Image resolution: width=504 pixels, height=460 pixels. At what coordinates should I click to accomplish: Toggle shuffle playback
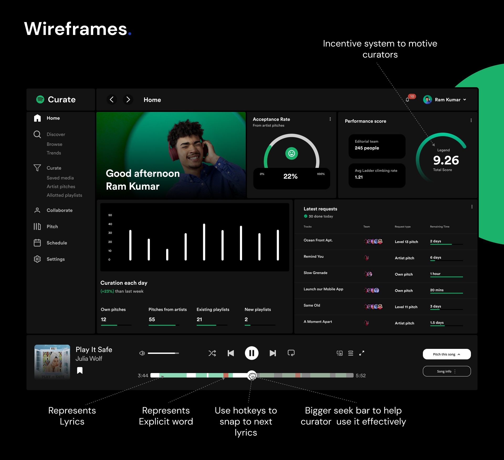coord(212,353)
